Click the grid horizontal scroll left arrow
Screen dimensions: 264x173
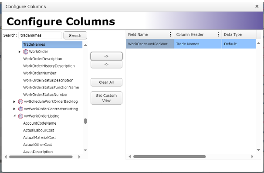(130, 156)
